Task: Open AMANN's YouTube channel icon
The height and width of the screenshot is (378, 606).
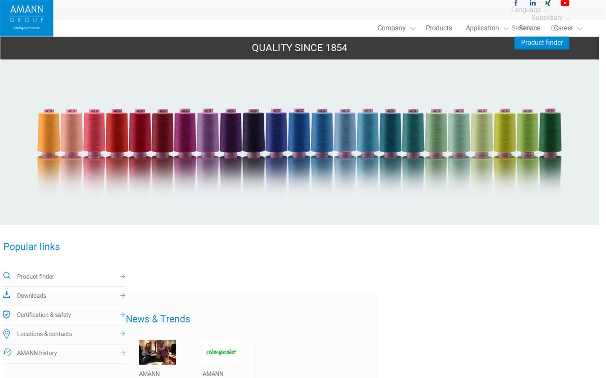Action: click(565, 3)
